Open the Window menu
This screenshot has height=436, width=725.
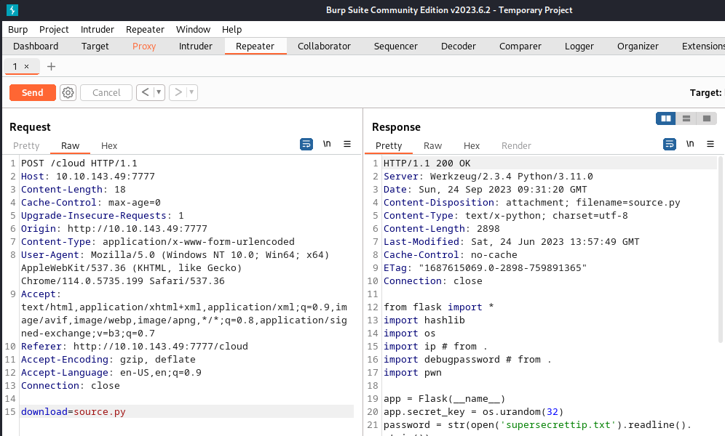click(x=194, y=30)
